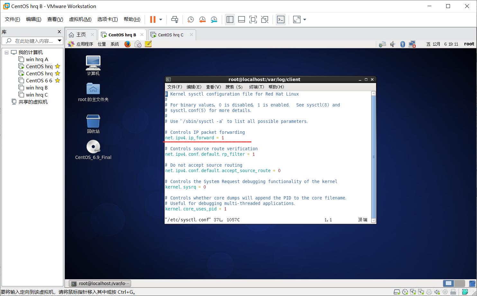Select the root 的主文件夹 desktop icon
This screenshot has width=477, height=296.
point(93,92)
